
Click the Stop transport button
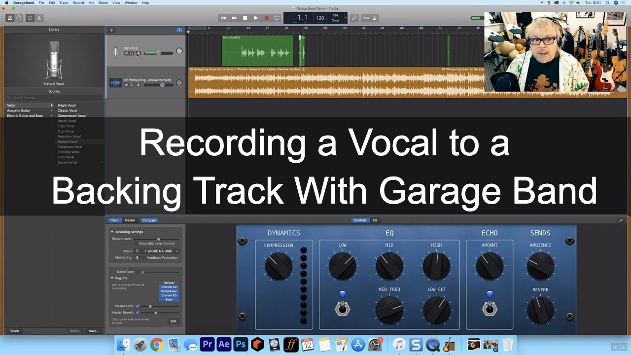[245, 18]
